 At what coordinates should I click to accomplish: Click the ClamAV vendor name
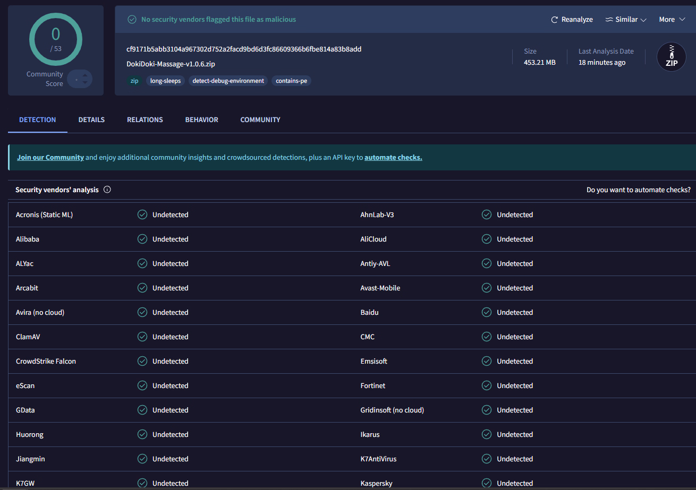point(28,337)
